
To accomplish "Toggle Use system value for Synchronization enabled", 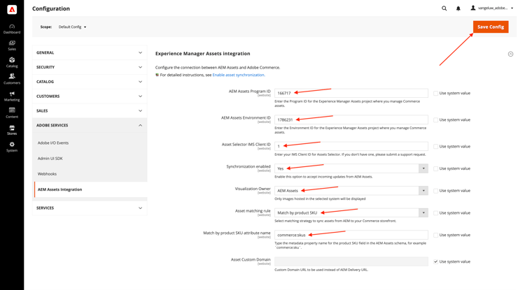I will click(435, 168).
